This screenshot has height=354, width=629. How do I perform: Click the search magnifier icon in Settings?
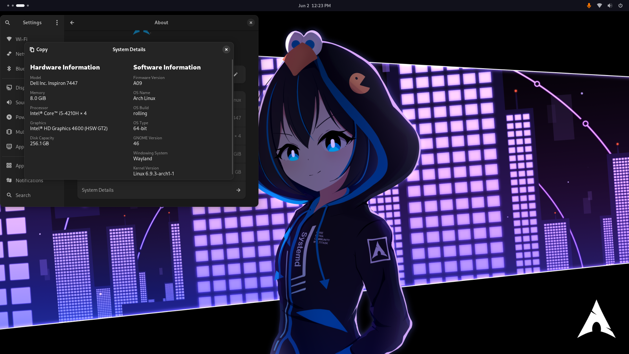[8, 23]
